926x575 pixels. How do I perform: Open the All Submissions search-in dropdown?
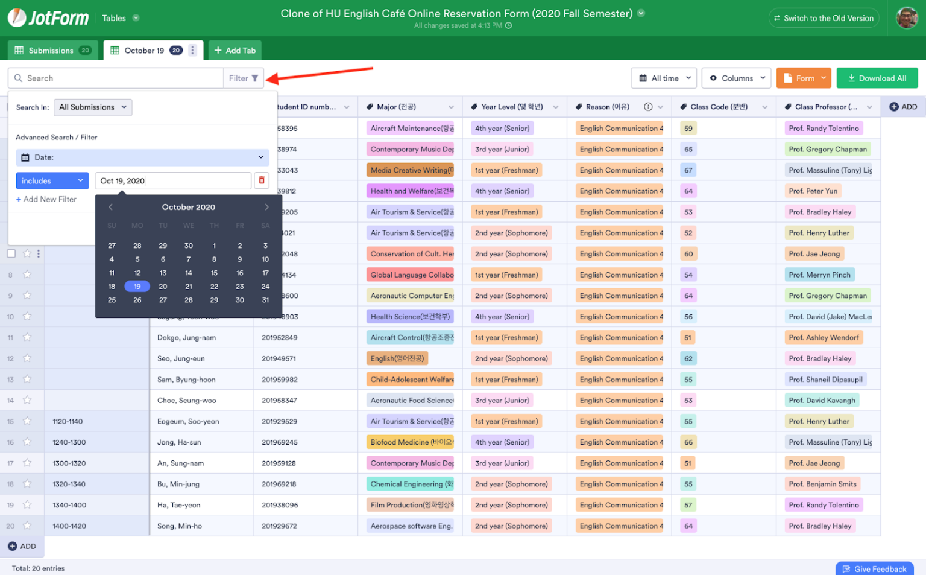coord(92,107)
